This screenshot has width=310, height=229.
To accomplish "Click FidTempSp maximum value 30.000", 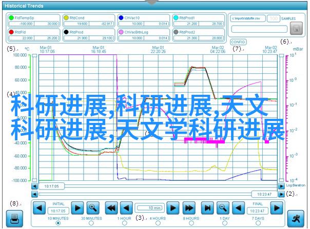I will click(47, 24).
